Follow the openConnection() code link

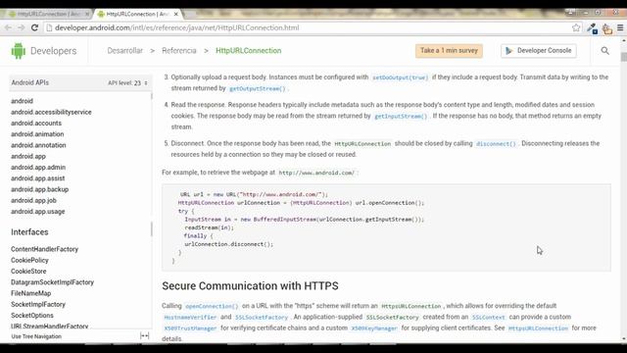pos(212,306)
